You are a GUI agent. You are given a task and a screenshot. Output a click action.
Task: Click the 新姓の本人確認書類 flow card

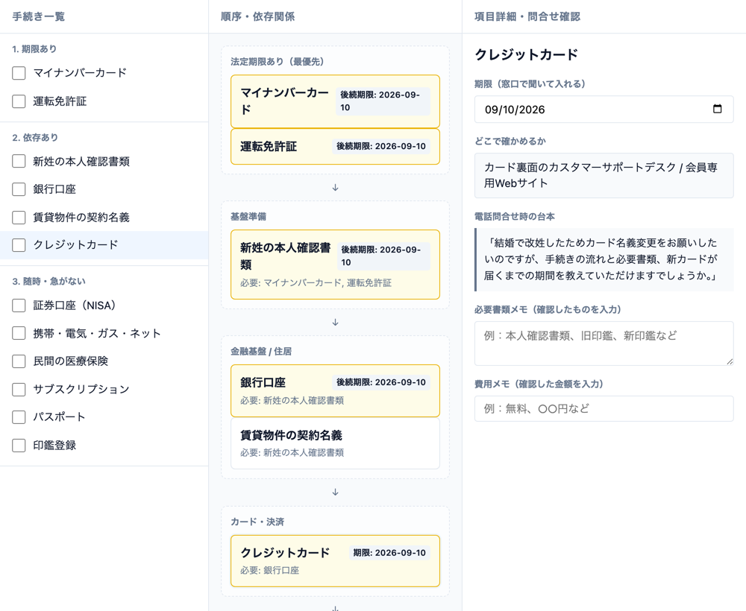(x=335, y=265)
